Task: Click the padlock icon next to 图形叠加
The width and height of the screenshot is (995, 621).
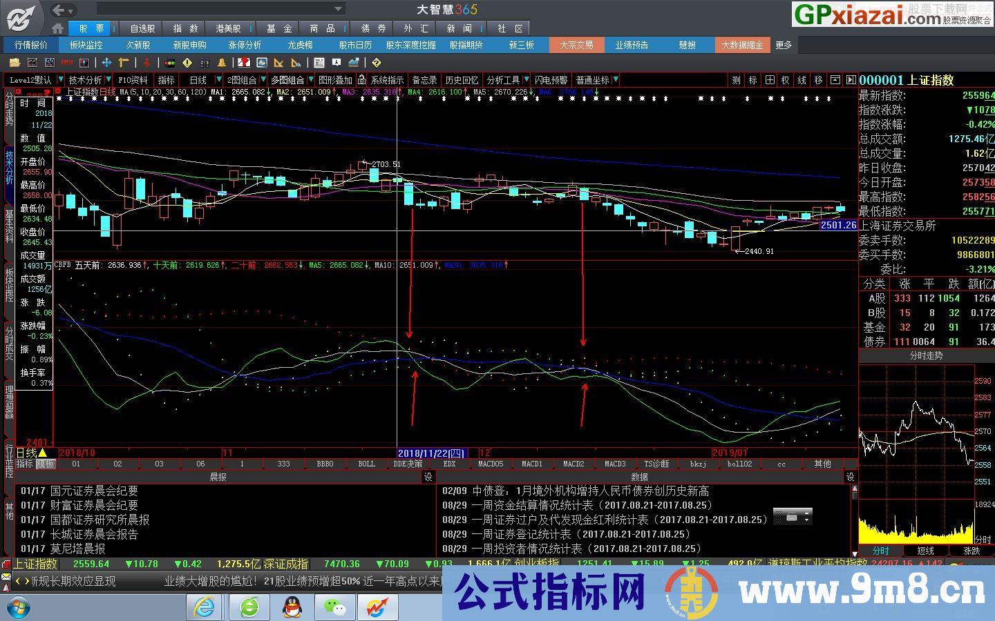Action: (361, 80)
